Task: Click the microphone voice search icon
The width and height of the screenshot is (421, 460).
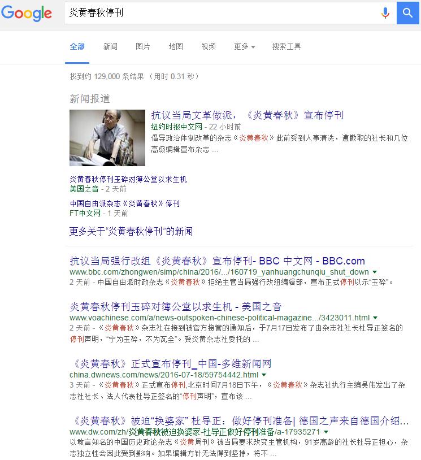Action: pos(385,13)
